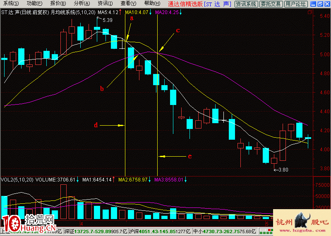
Task: Click the 5.40 price axis label
Action: coord(325,16)
